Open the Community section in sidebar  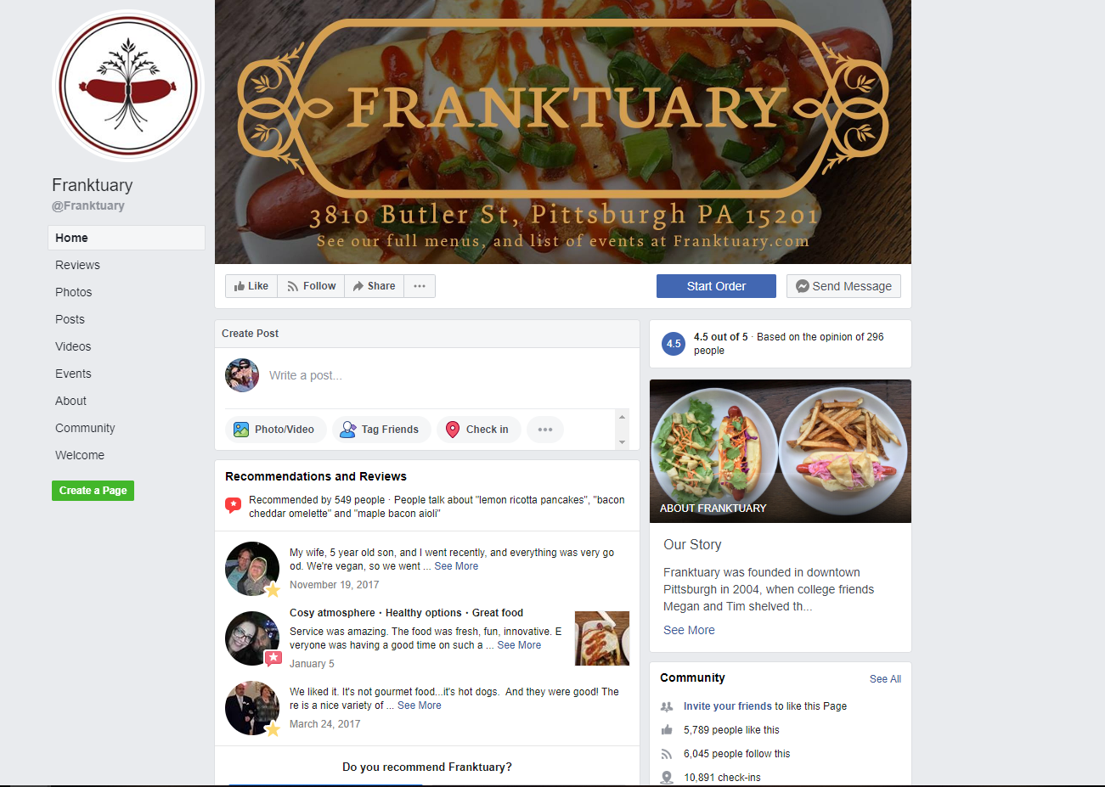(x=85, y=428)
